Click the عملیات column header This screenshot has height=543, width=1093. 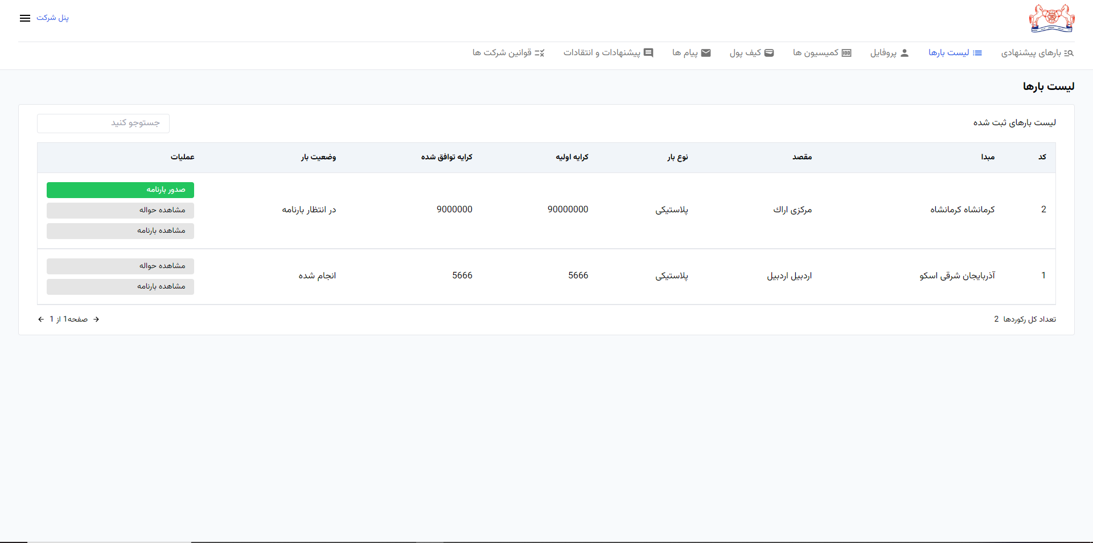pos(183,157)
